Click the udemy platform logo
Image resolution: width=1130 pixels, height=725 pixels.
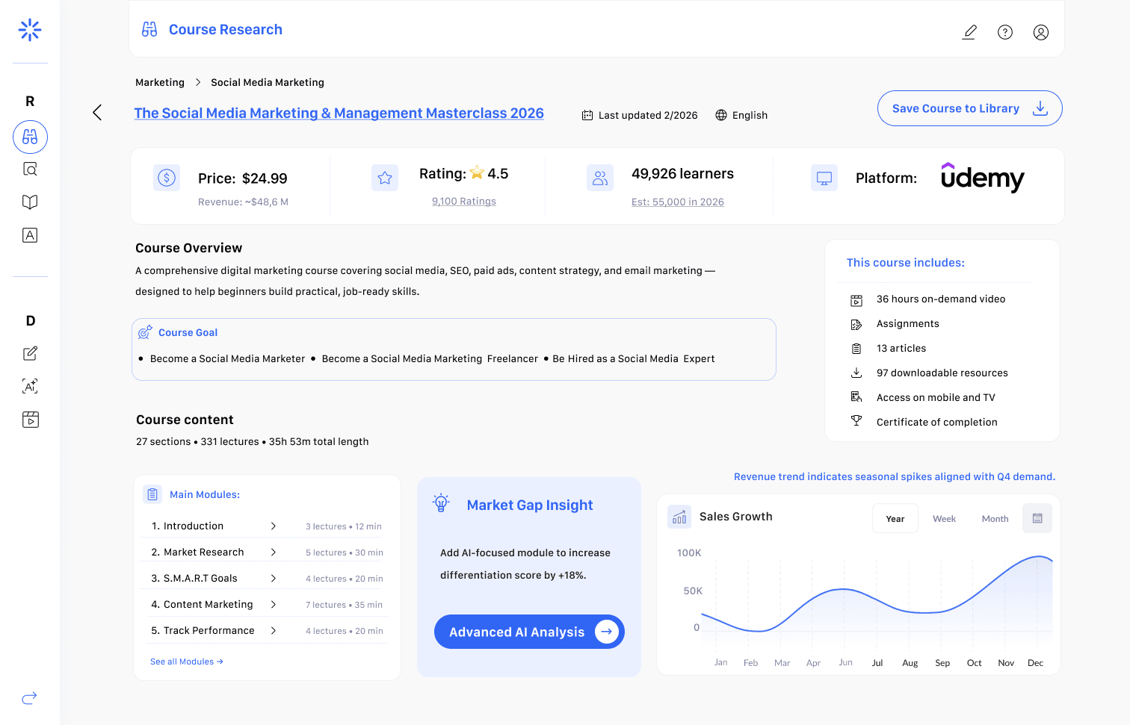[x=982, y=178]
